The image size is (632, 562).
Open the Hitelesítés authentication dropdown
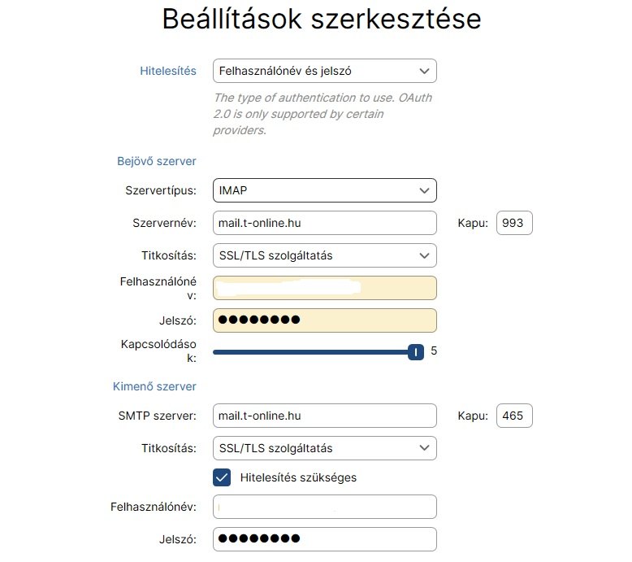pos(324,71)
